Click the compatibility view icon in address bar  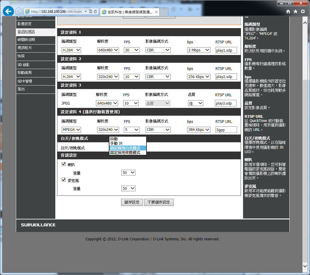91,12
